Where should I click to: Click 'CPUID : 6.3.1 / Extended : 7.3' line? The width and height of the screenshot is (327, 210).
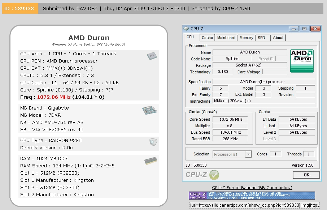point(57,75)
